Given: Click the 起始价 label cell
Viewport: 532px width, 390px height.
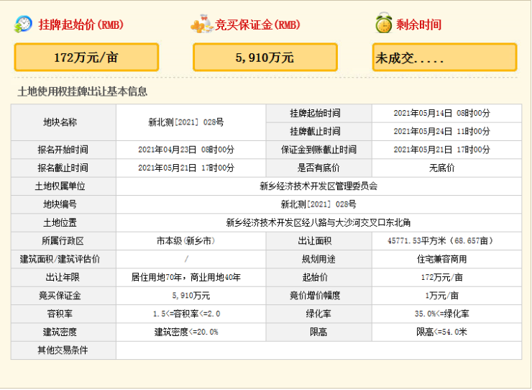Looking at the screenshot, I should pyautogui.click(x=319, y=278).
